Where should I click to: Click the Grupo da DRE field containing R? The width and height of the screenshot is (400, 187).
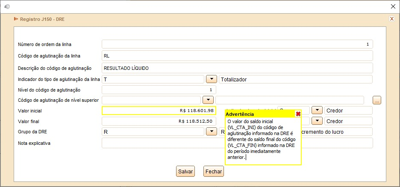point(153,132)
